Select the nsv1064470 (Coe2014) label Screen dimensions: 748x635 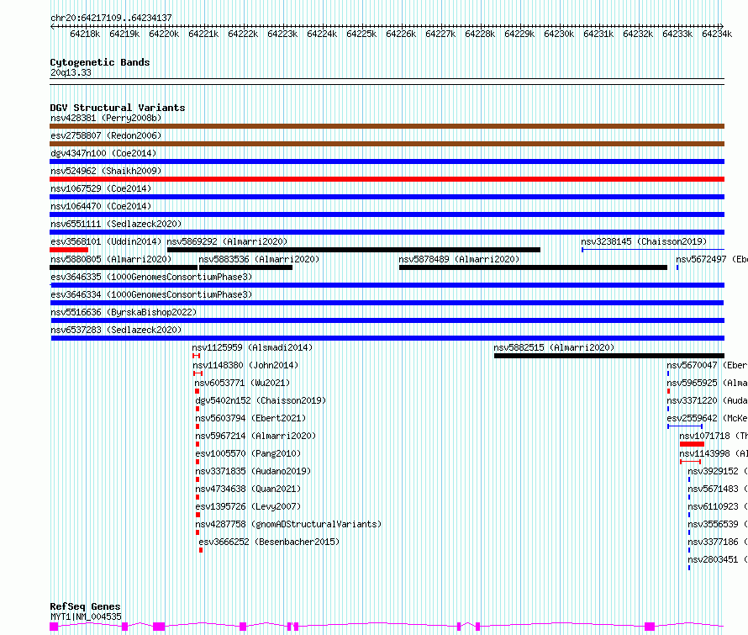(101, 206)
